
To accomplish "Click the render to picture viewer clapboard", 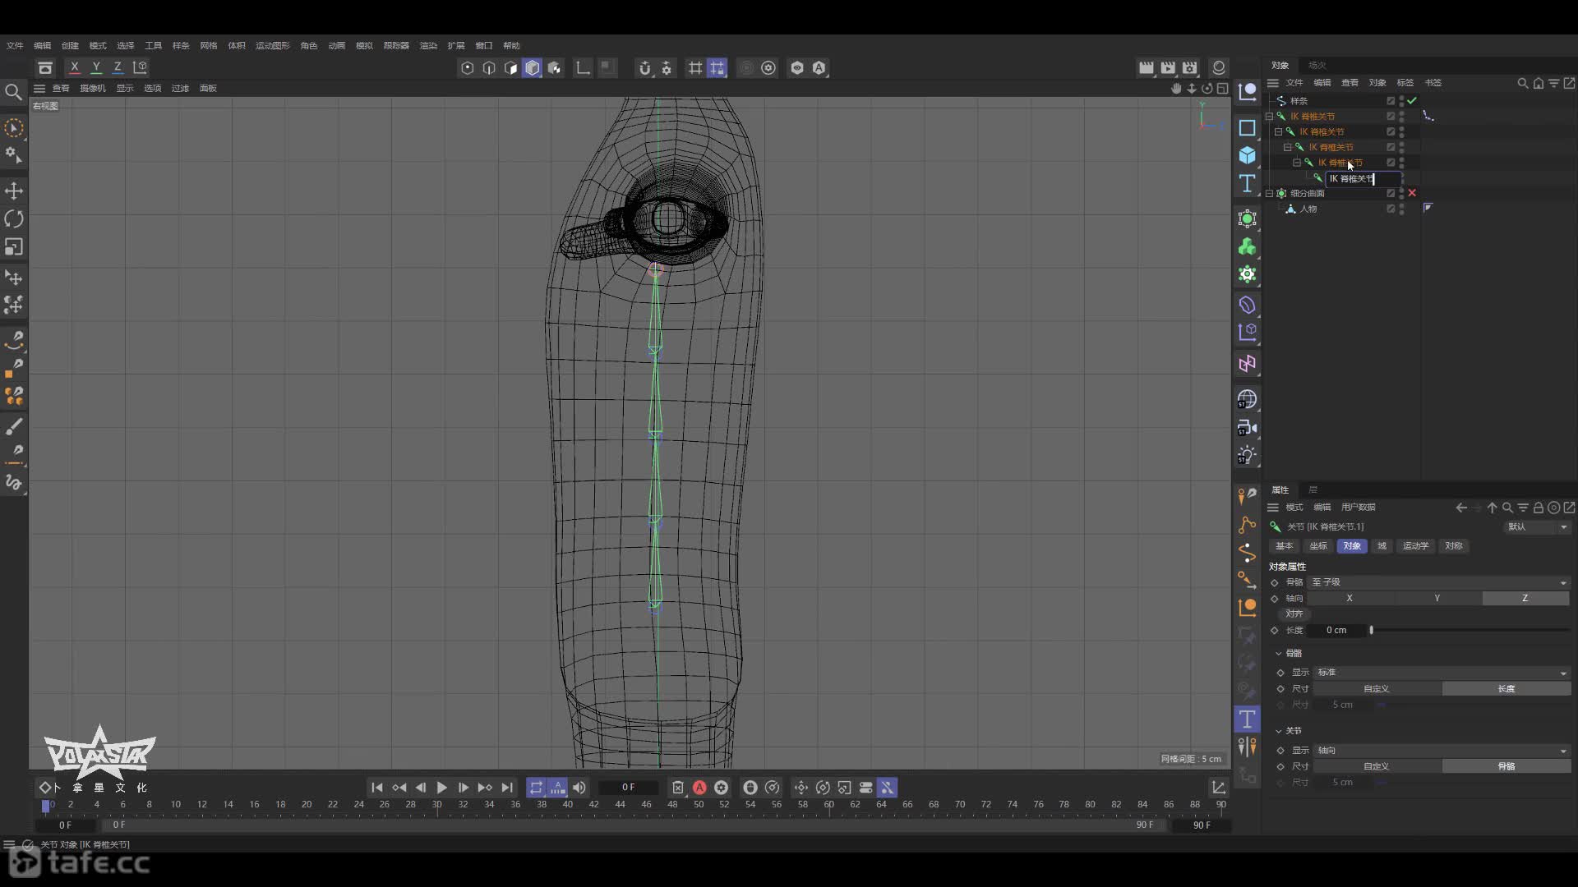I will coord(1168,68).
